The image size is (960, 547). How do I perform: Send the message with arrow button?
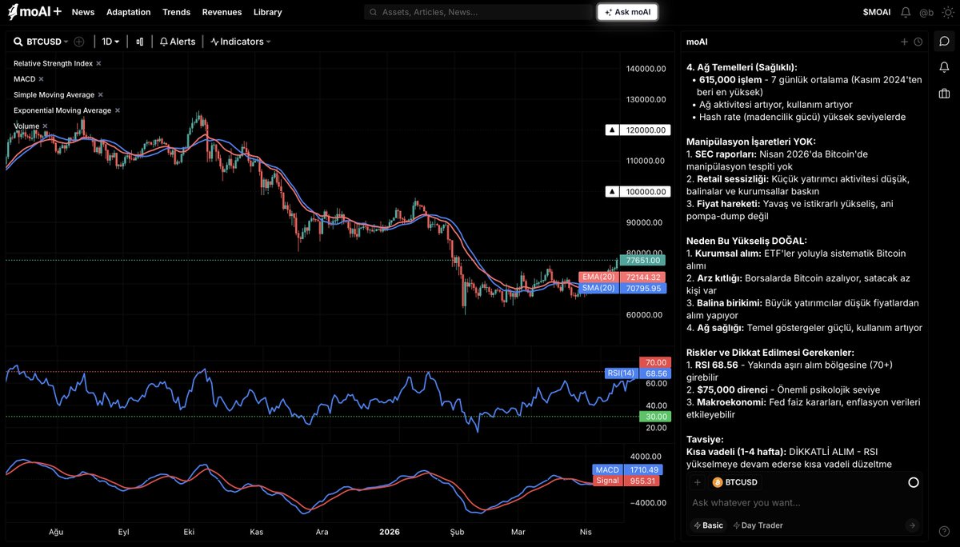click(912, 525)
